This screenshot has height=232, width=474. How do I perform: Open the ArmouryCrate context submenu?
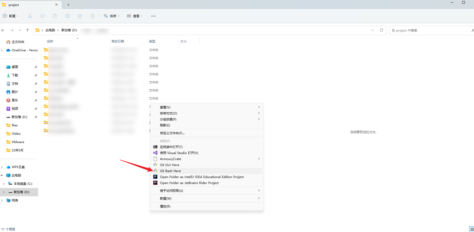[207, 159]
